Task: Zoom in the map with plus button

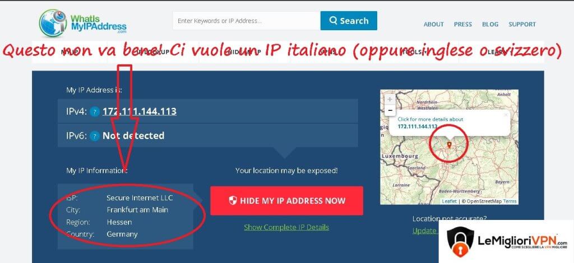Action: 390,100
